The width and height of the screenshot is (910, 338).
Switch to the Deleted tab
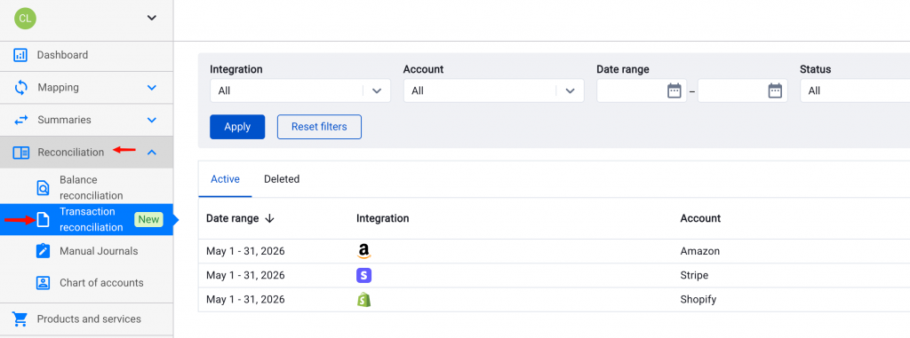(282, 179)
